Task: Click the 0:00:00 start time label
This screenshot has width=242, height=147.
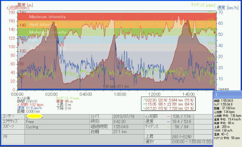Action: pyautogui.click(x=17, y=94)
